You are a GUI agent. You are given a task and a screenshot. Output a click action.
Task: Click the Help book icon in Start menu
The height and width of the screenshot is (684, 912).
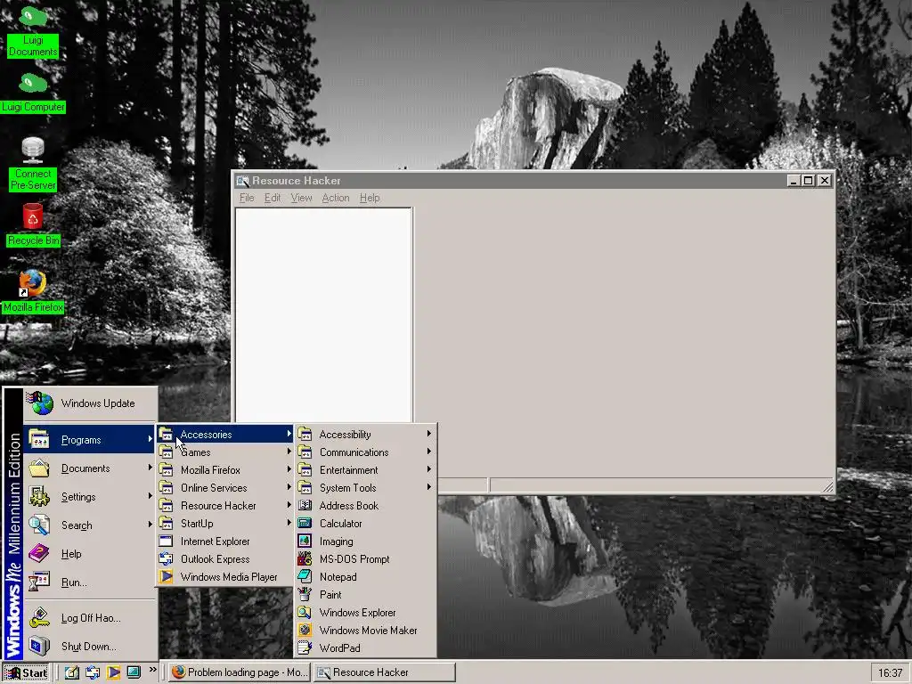coord(39,553)
